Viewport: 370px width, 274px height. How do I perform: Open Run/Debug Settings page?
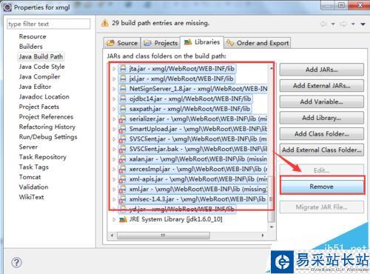48,137
